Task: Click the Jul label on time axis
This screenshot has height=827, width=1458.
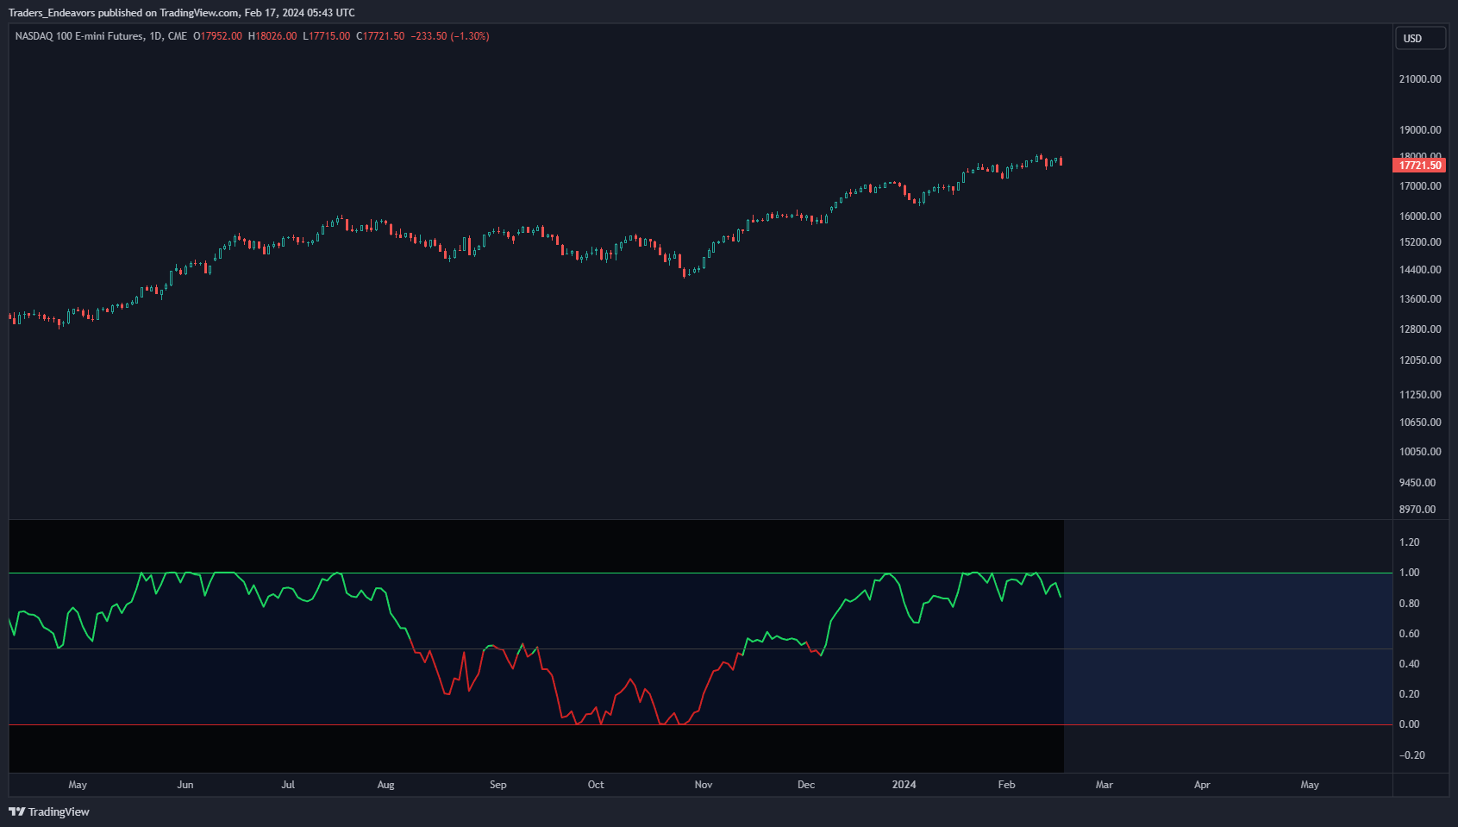Action: coord(288,785)
